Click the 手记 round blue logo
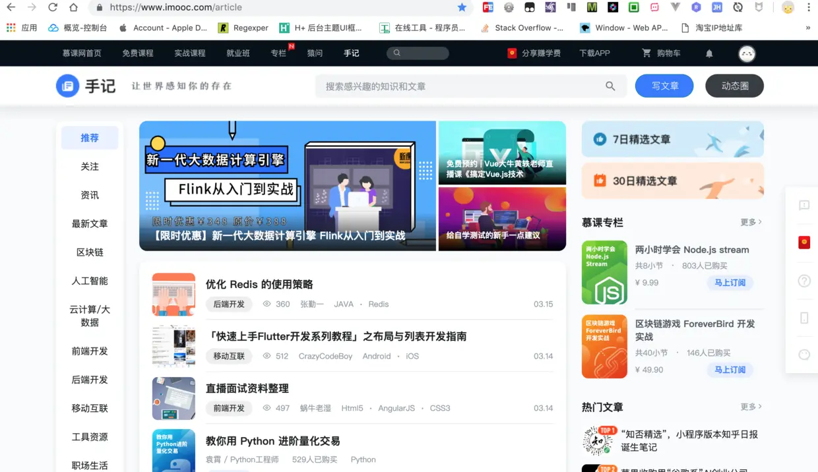818x472 pixels. 67,86
